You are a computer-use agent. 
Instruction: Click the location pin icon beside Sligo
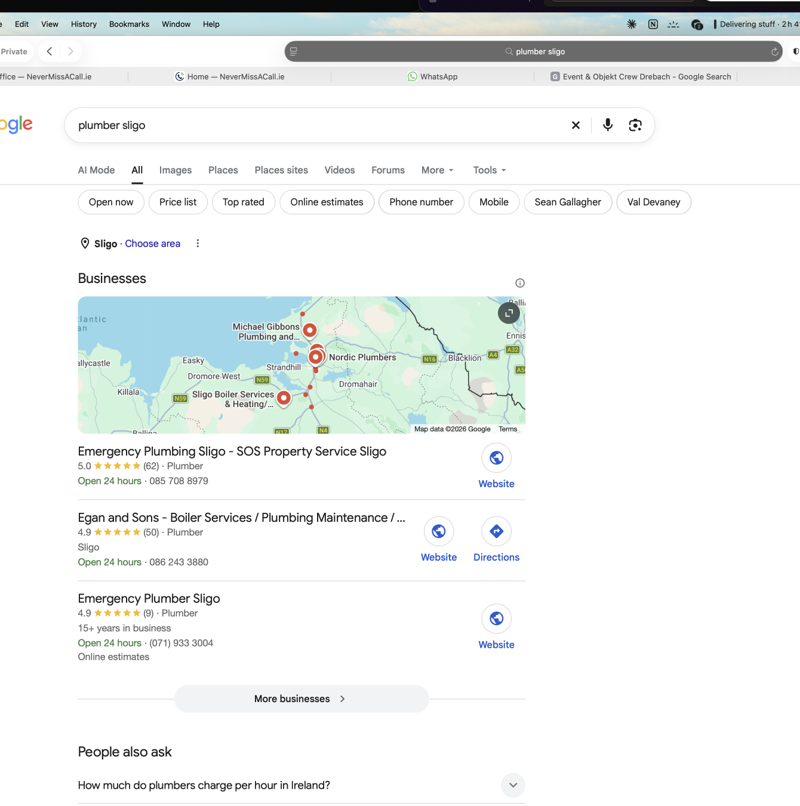[85, 244]
